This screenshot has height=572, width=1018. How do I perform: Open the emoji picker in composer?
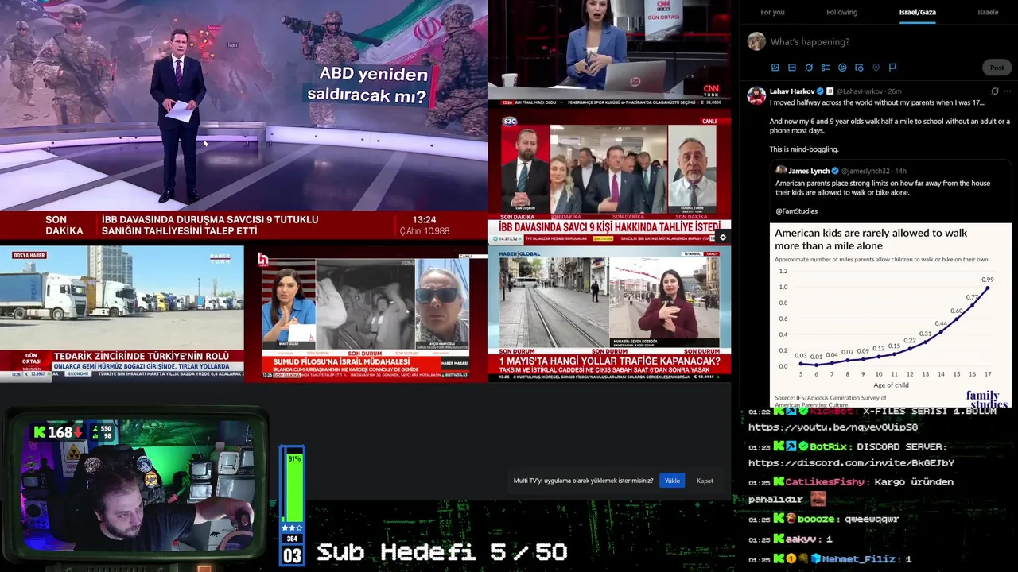point(842,68)
